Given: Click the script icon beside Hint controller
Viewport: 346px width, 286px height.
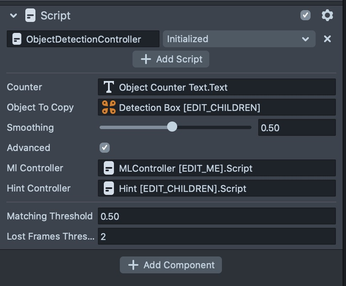Looking at the screenshot, I should coord(109,189).
